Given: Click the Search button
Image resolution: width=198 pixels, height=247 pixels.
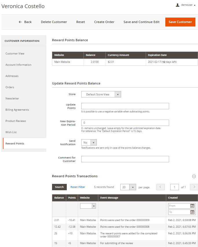Looking at the screenshot, I should click(x=59, y=187).
